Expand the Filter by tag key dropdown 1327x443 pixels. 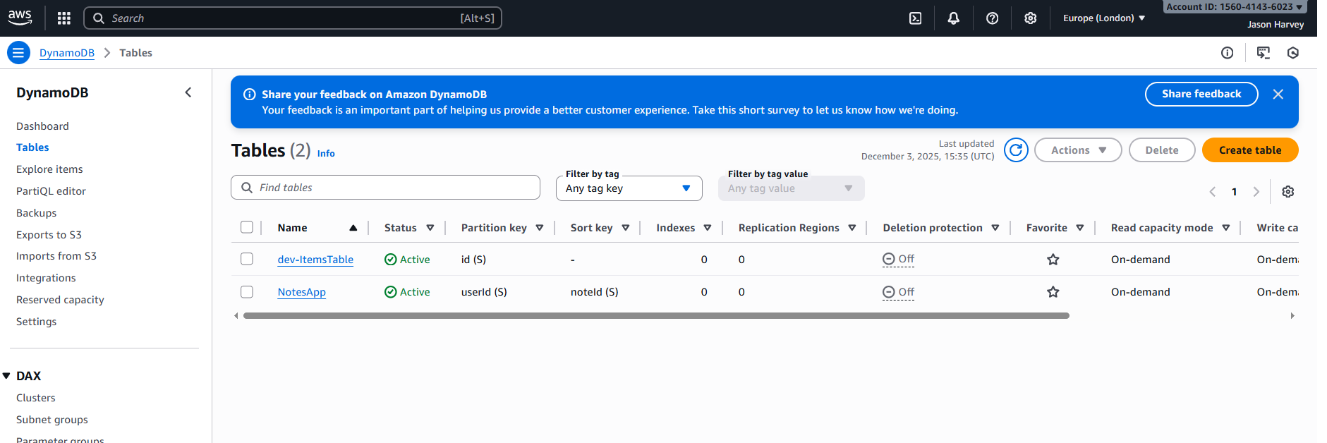(x=629, y=188)
